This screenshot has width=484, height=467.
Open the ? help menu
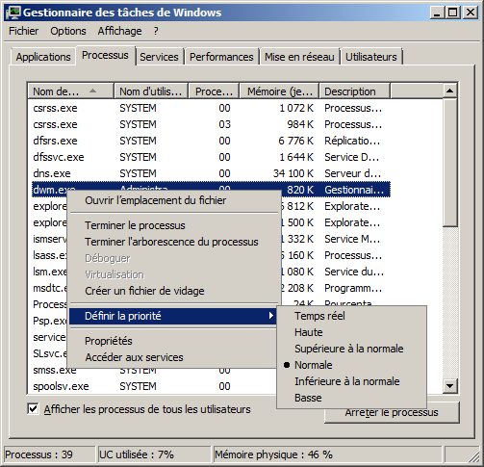coord(156,31)
